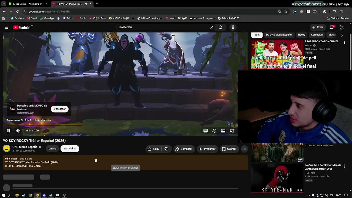352x198 pixels.
Task: Go back to the previous page
Action: pyautogui.click(x=4, y=12)
